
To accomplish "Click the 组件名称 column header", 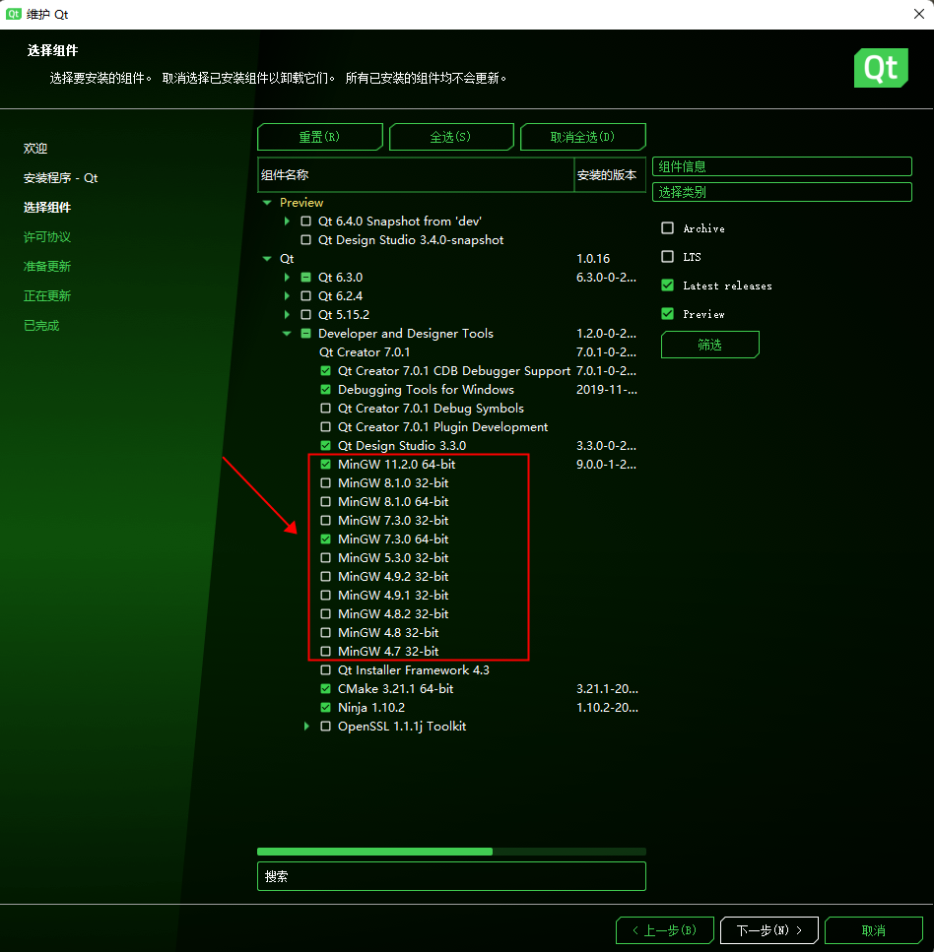I will pos(416,175).
